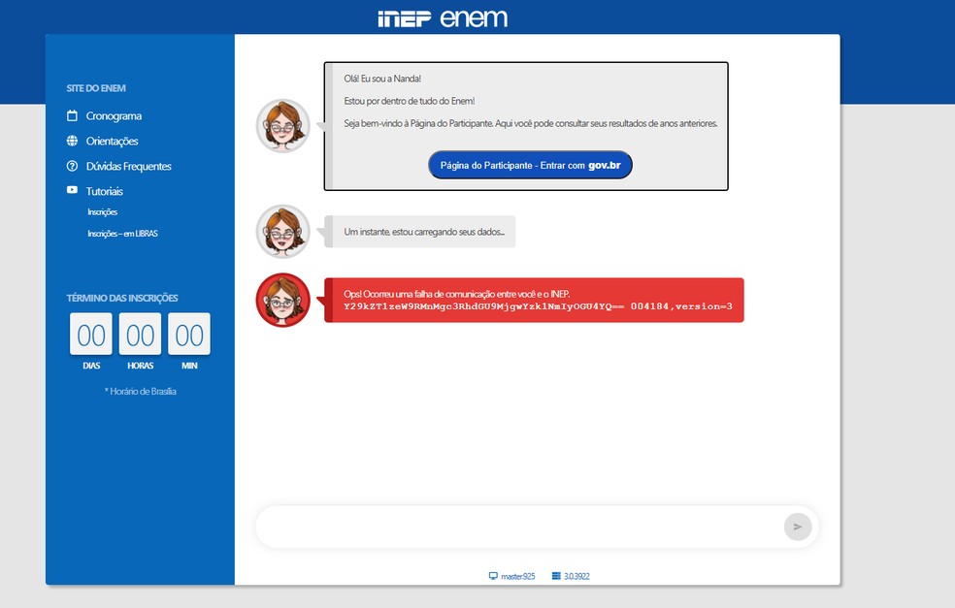This screenshot has height=608, width=955.
Task: Click the DIAS countdown box
Action: [91, 336]
